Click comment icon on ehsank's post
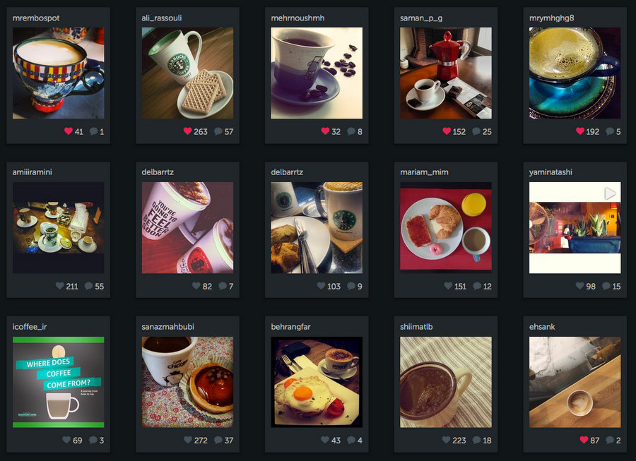Viewport: 636px width, 461px height. tap(610, 440)
